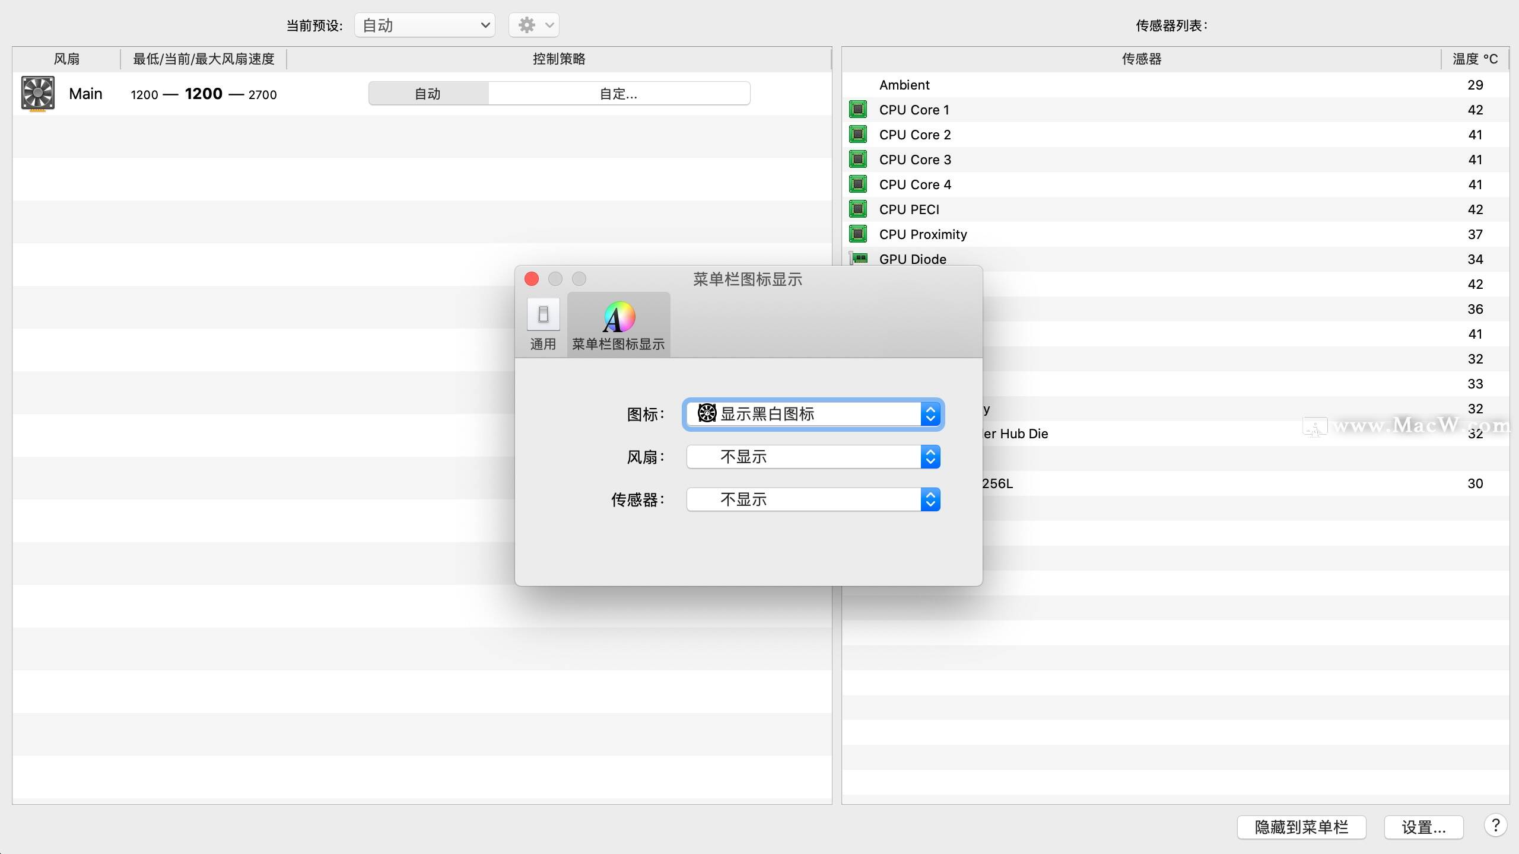Open the 设置… button
This screenshot has height=854, width=1519.
pos(1423,827)
